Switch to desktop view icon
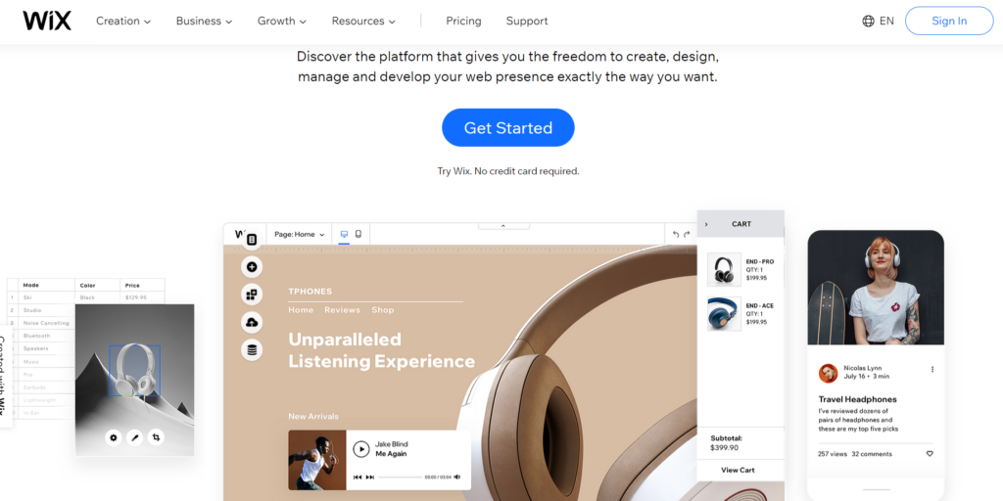The width and height of the screenshot is (1003, 501). pos(344,235)
